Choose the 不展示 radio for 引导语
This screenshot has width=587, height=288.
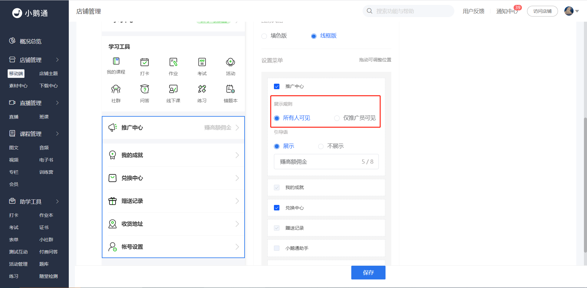[x=321, y=146]
